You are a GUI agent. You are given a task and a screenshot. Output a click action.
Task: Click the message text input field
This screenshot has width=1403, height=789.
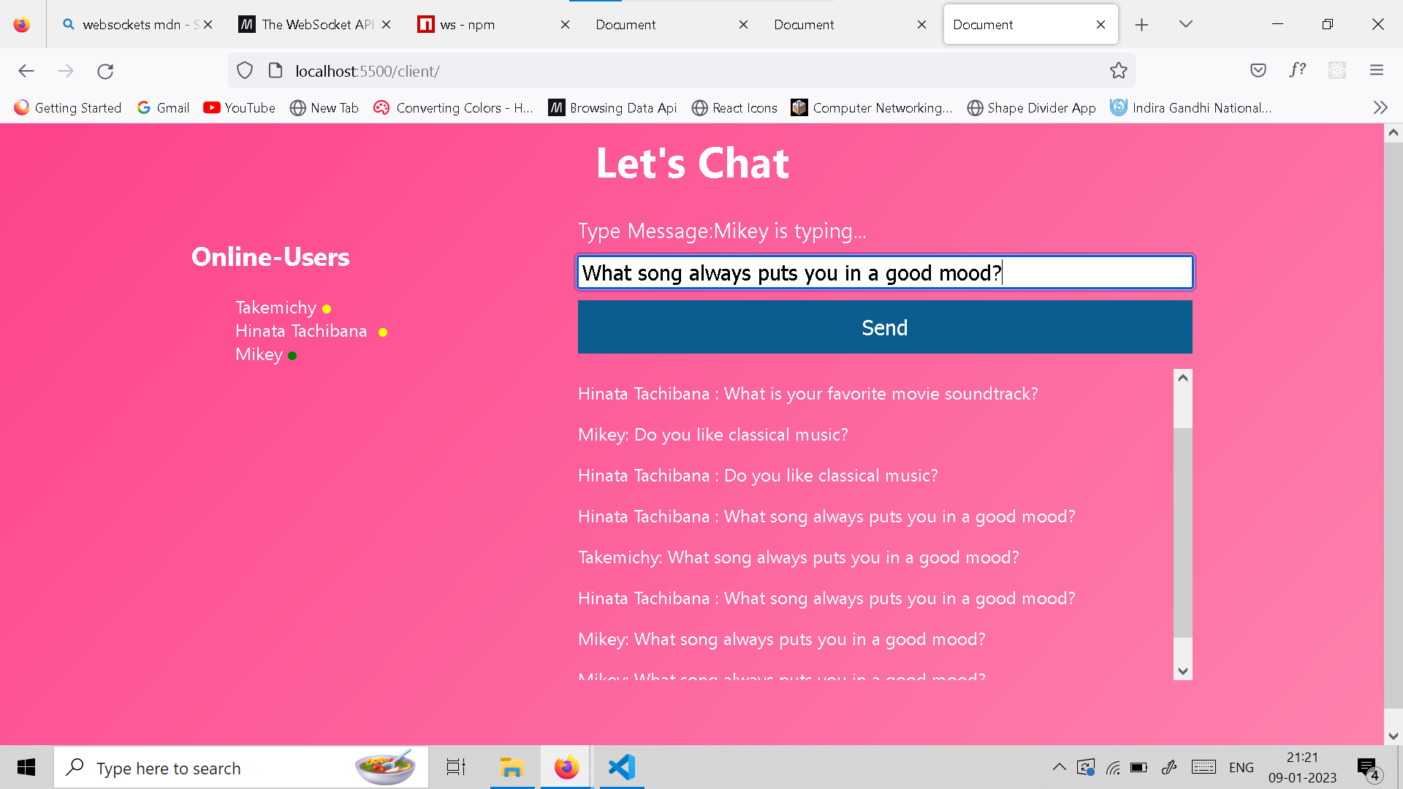coord(885,272)
